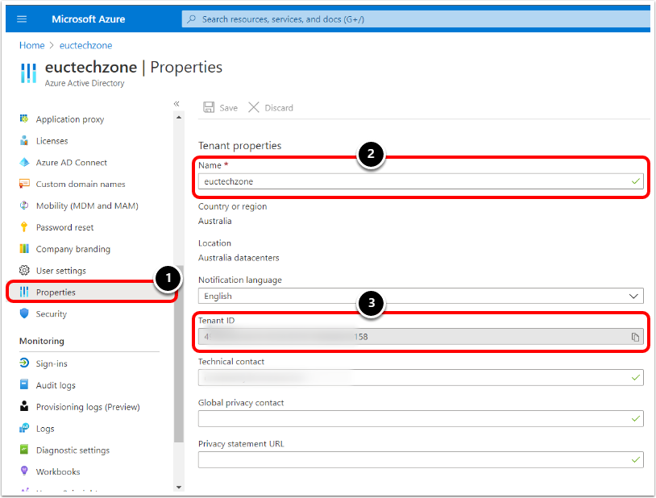This screenshot has height=498, width=656.
Task: Open the Notification language dropdown
Action: [x=421, y=297]
